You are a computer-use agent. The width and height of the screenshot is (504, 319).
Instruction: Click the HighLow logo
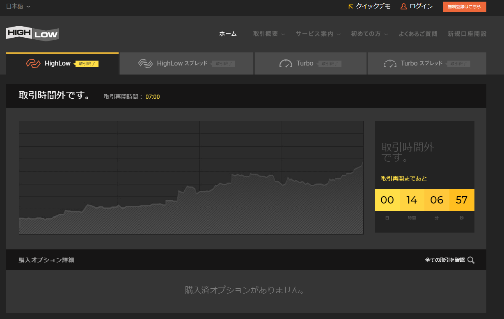(x=33, y=34)
